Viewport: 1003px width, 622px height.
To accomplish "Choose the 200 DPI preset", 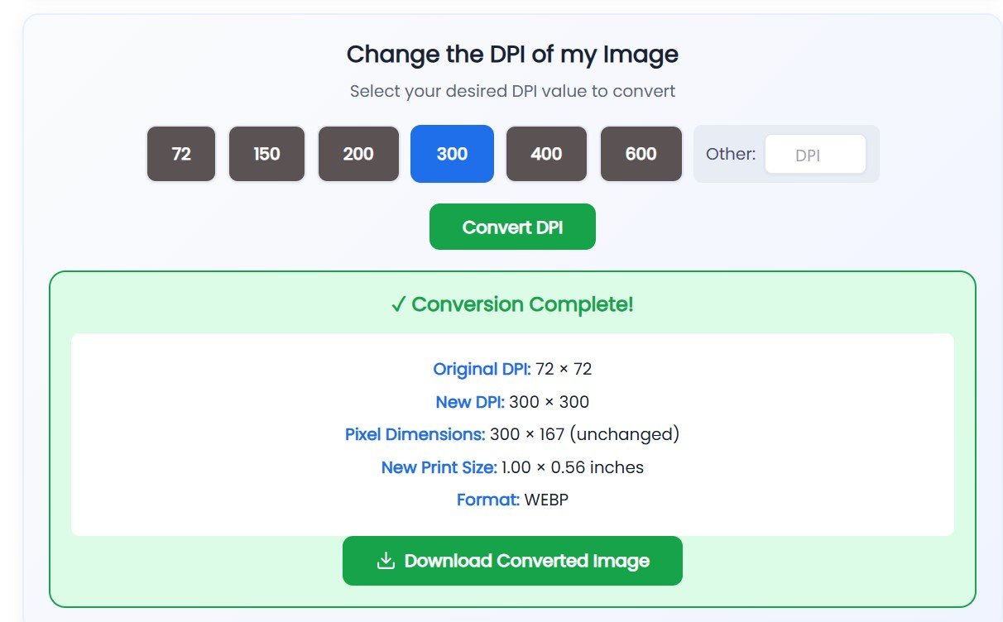I will click(358, 154).
